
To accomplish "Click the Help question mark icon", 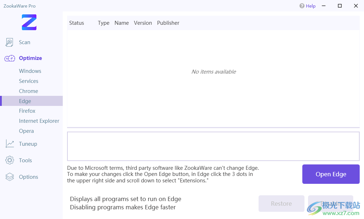I will pos(302,6).
